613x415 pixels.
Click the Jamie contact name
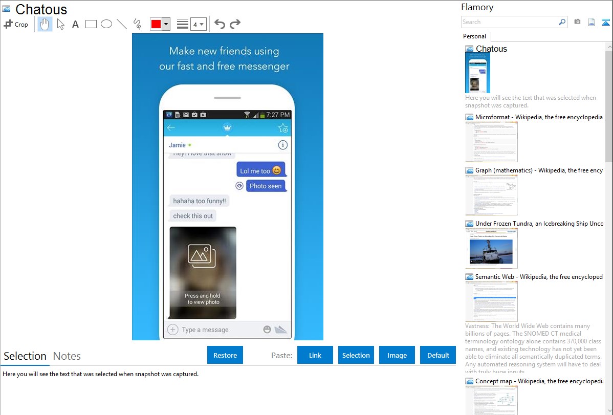pyautogui.click(x=177, y=145)
